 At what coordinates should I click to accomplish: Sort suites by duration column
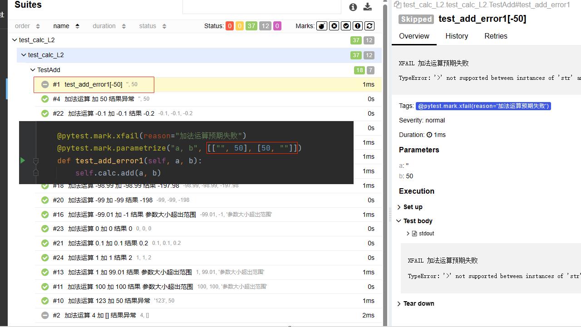(x=109, y=26)
